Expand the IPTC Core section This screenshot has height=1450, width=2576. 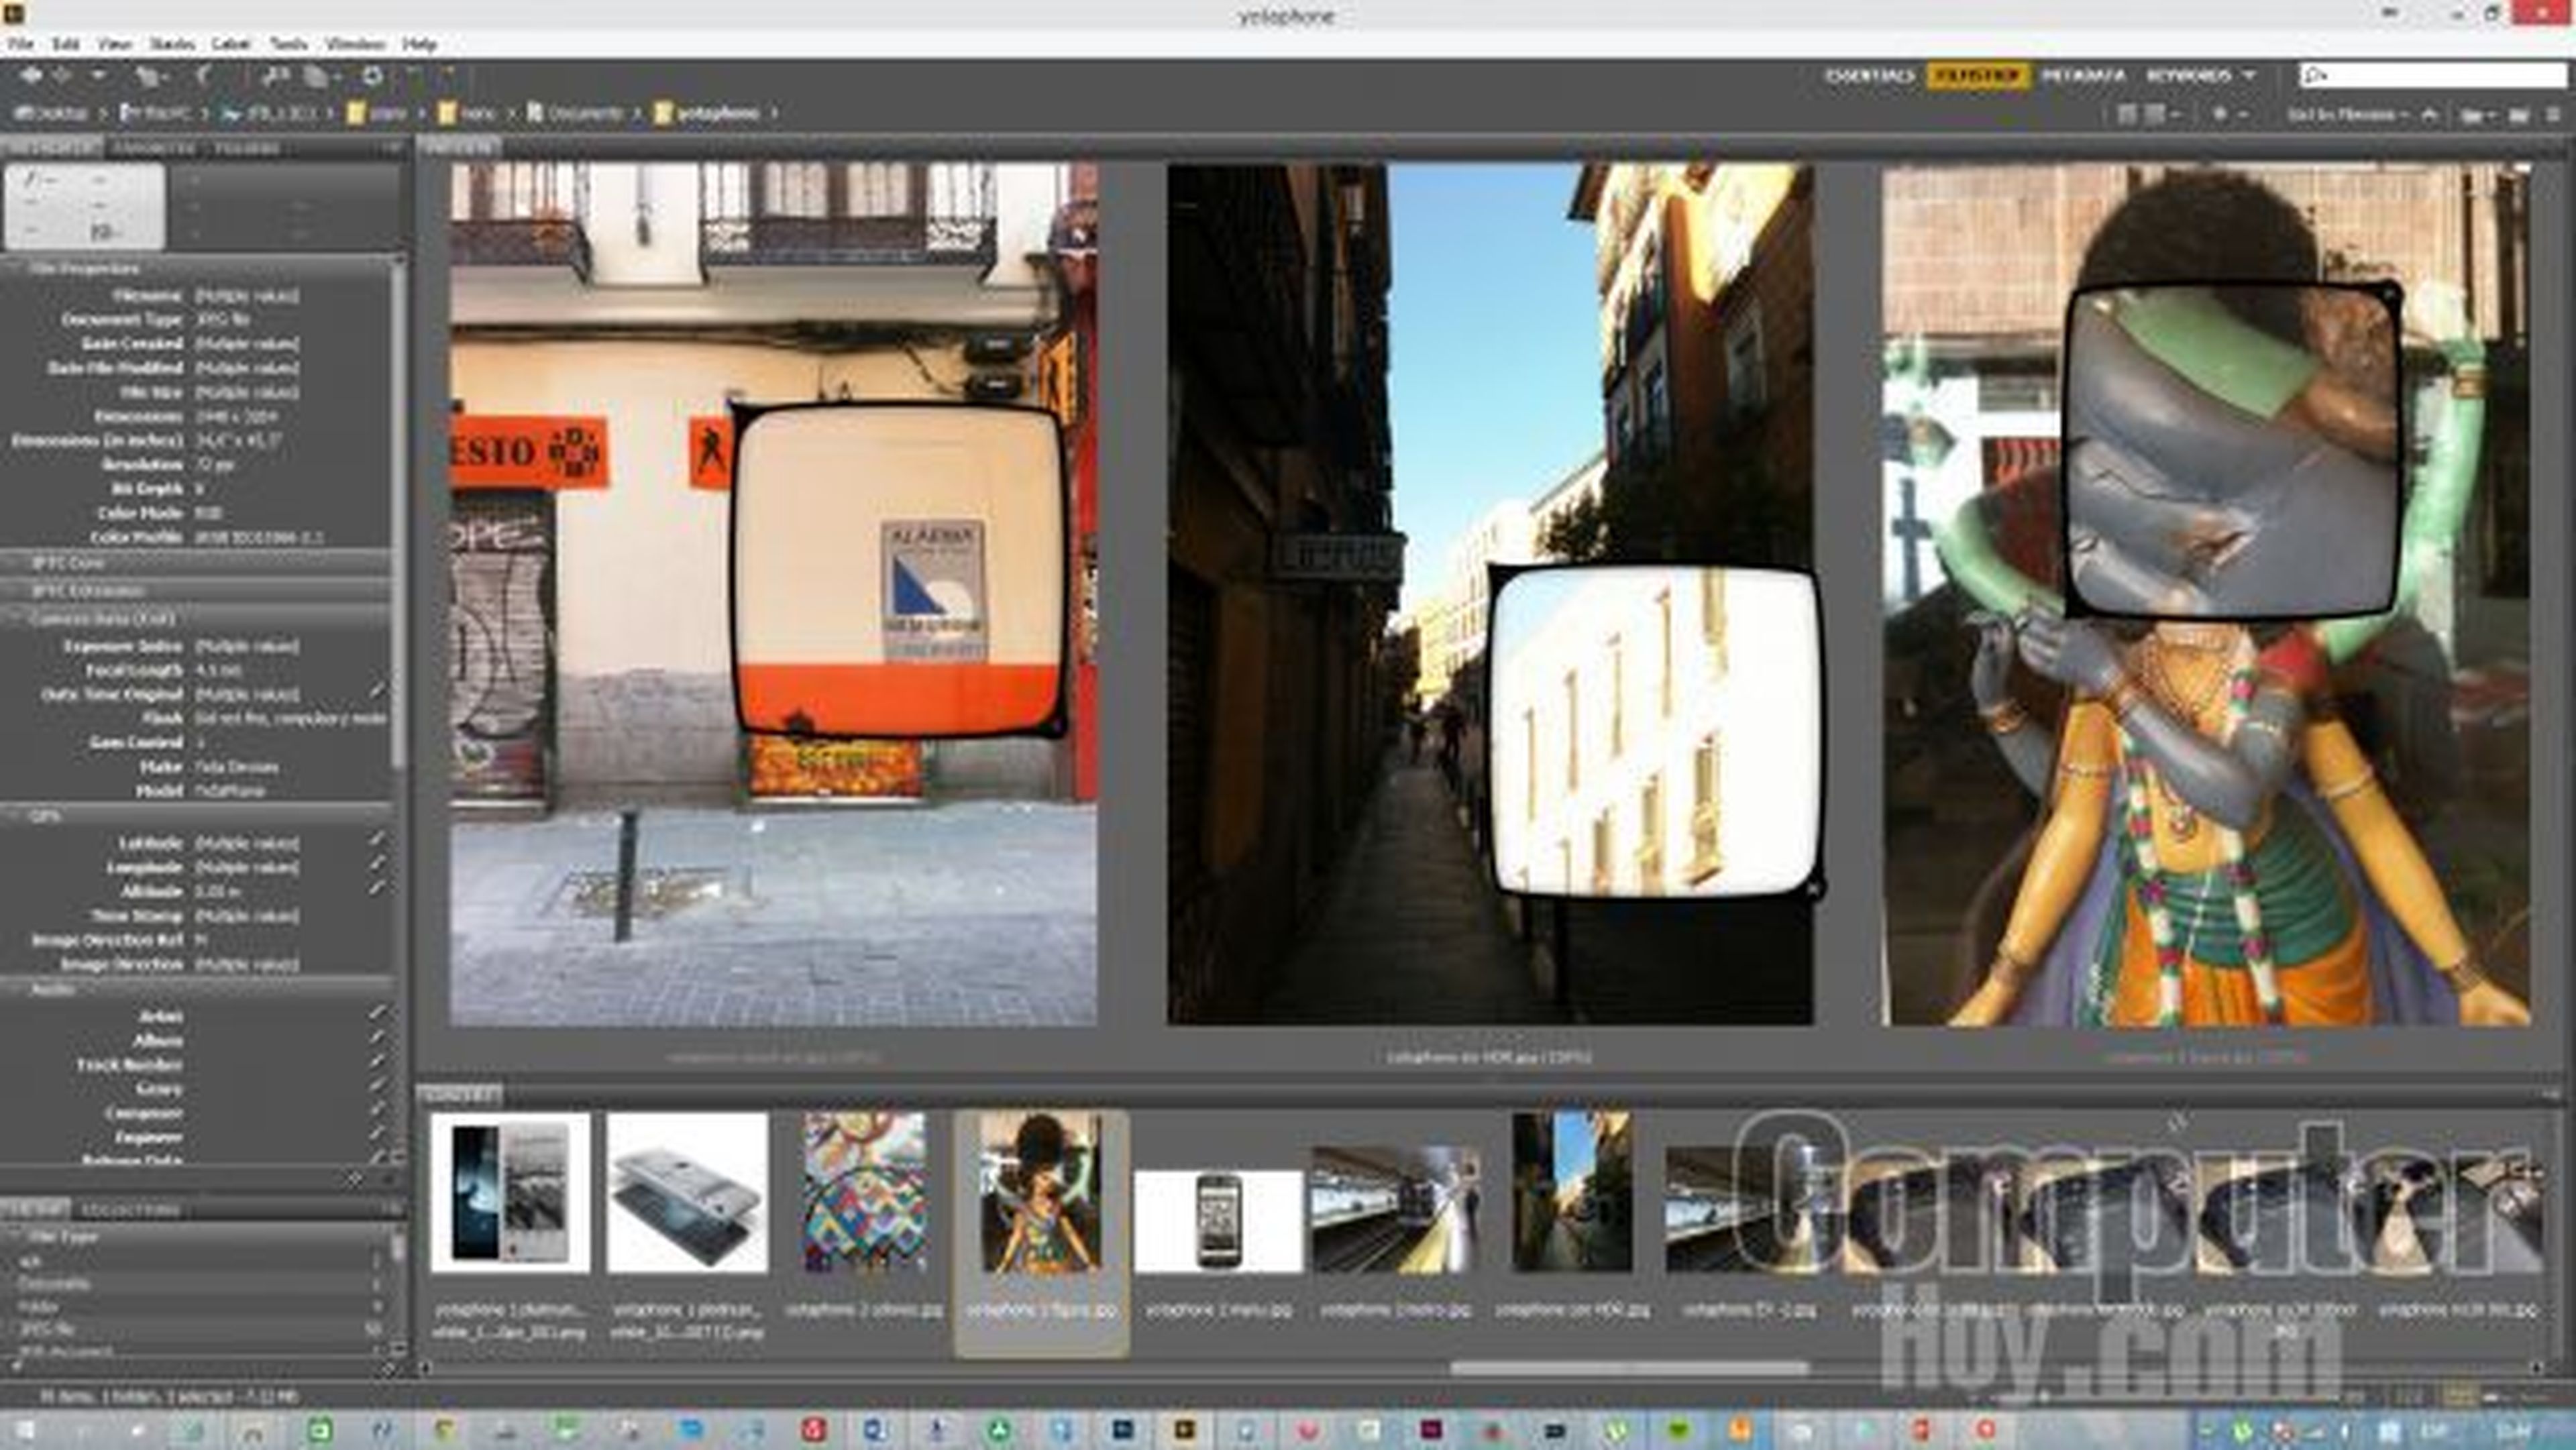(13, 563)
